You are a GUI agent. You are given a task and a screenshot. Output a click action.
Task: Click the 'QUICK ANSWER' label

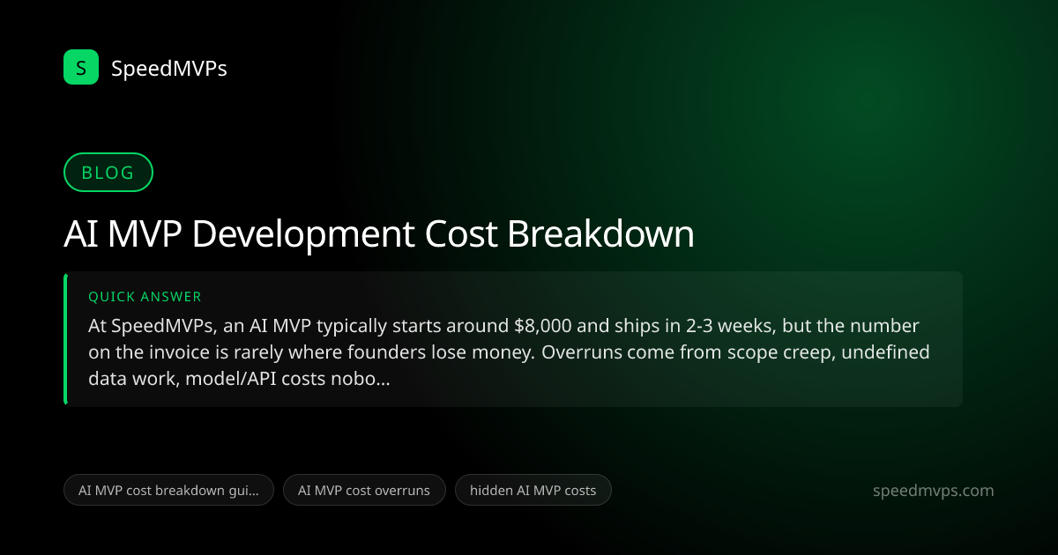tap(145, 297)
